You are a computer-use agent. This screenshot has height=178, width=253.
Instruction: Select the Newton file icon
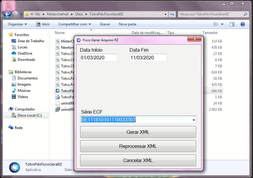tap(57, 47)
